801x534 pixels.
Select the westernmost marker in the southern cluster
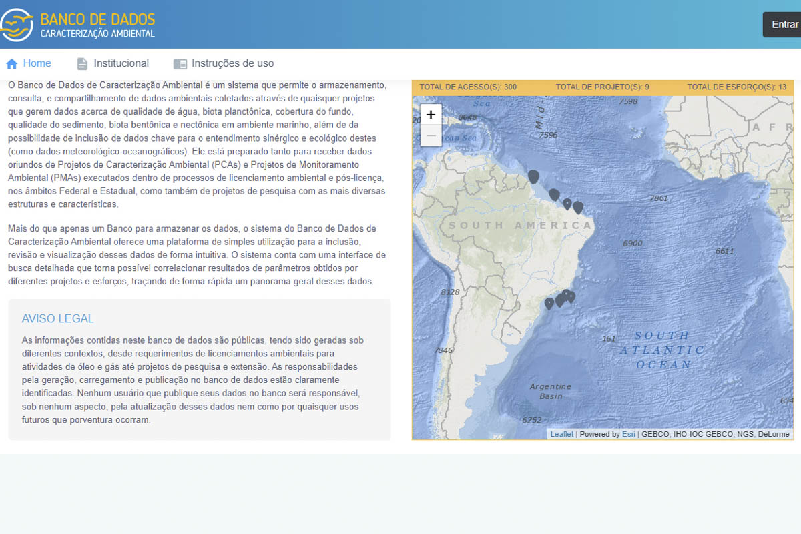(x=549, y=304)
